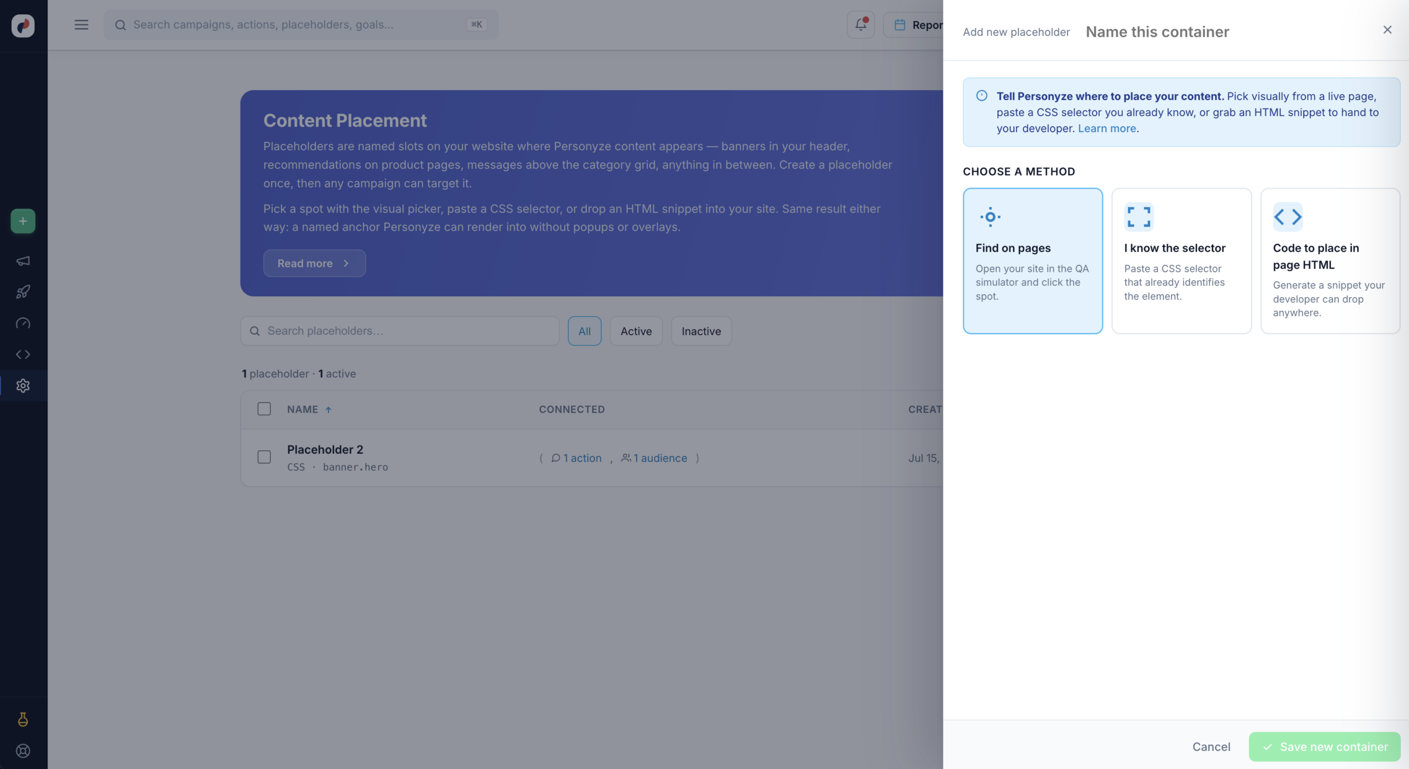Open the hamburger menu icon
This screenshot has width=1409, height=769.
click(81, 25)
